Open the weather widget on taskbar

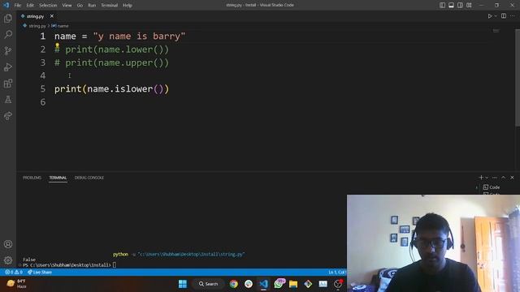[16, 284]
